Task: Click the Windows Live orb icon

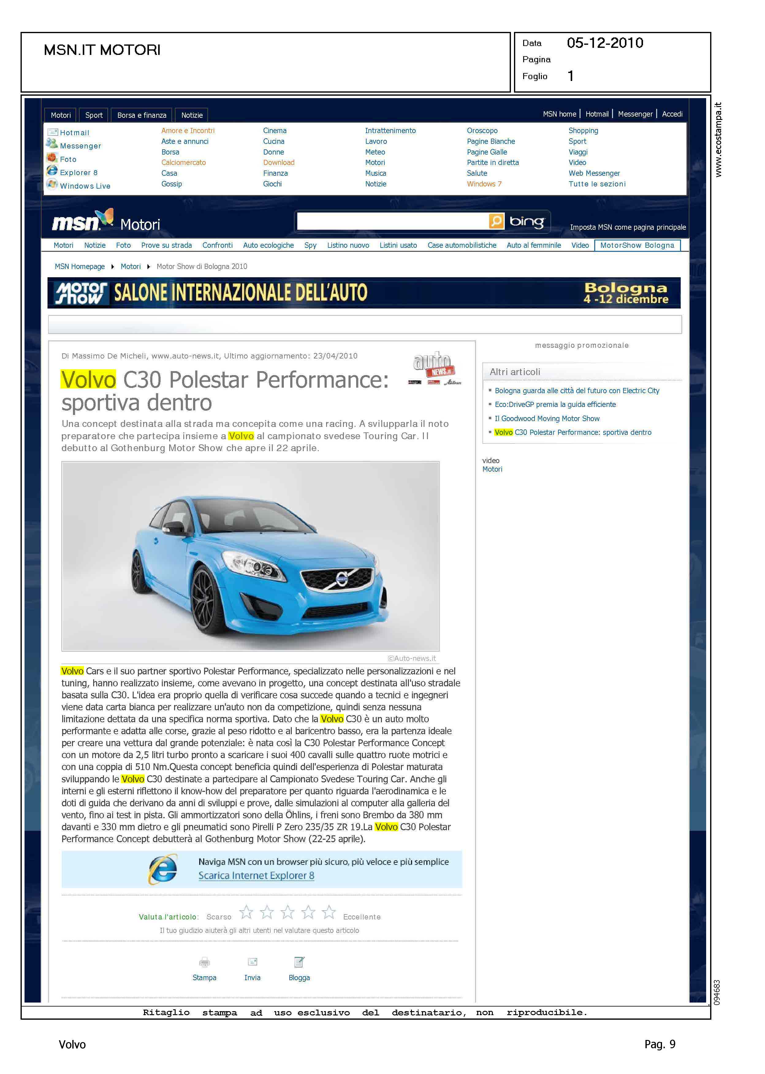Action: pos(52,184)
